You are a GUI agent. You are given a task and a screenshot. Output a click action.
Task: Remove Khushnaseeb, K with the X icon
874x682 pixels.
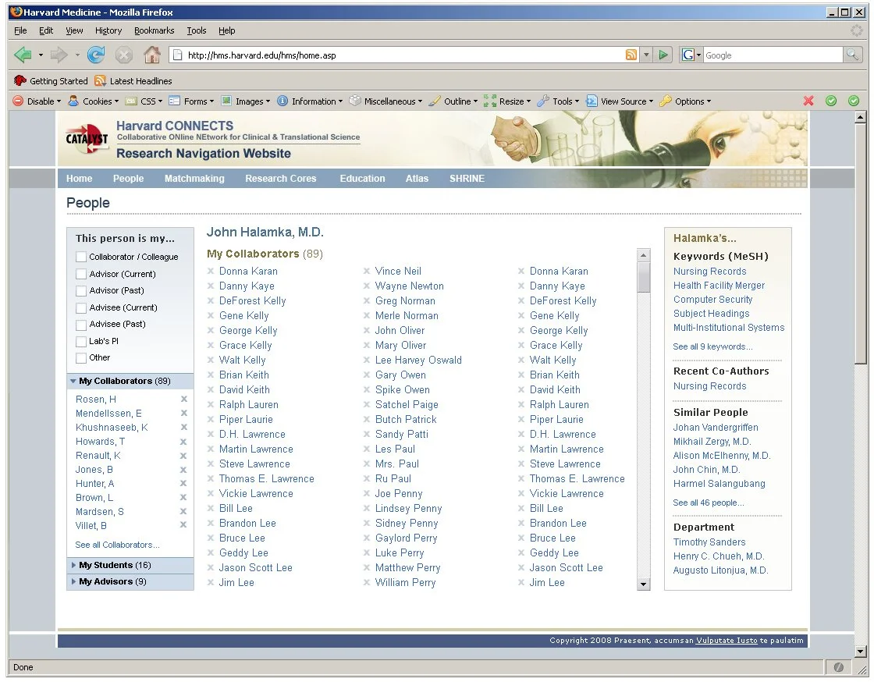coord(183,427)
